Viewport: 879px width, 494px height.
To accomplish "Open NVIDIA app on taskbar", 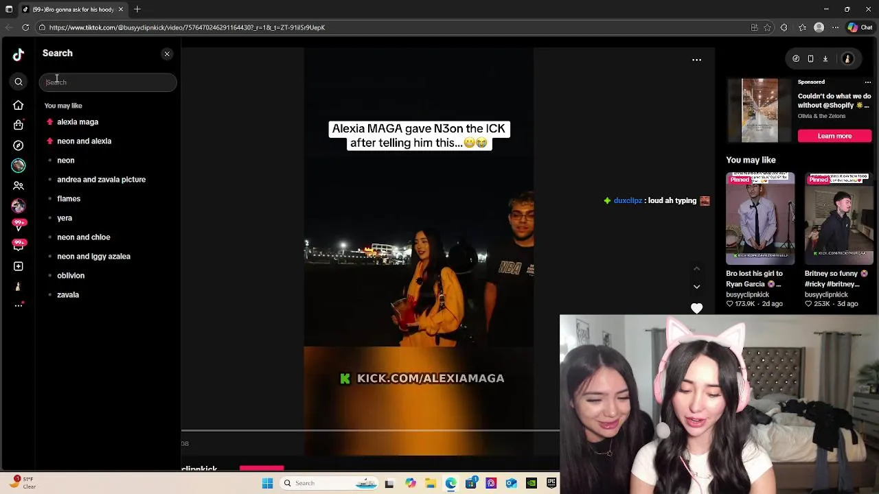I will 532,483.
